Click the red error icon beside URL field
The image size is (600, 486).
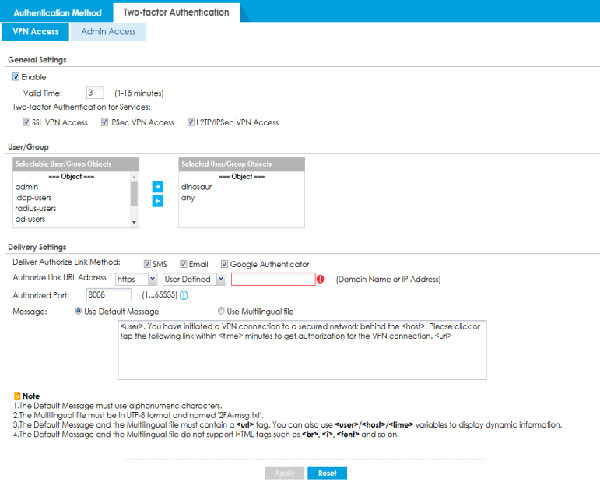pos(320,280)
